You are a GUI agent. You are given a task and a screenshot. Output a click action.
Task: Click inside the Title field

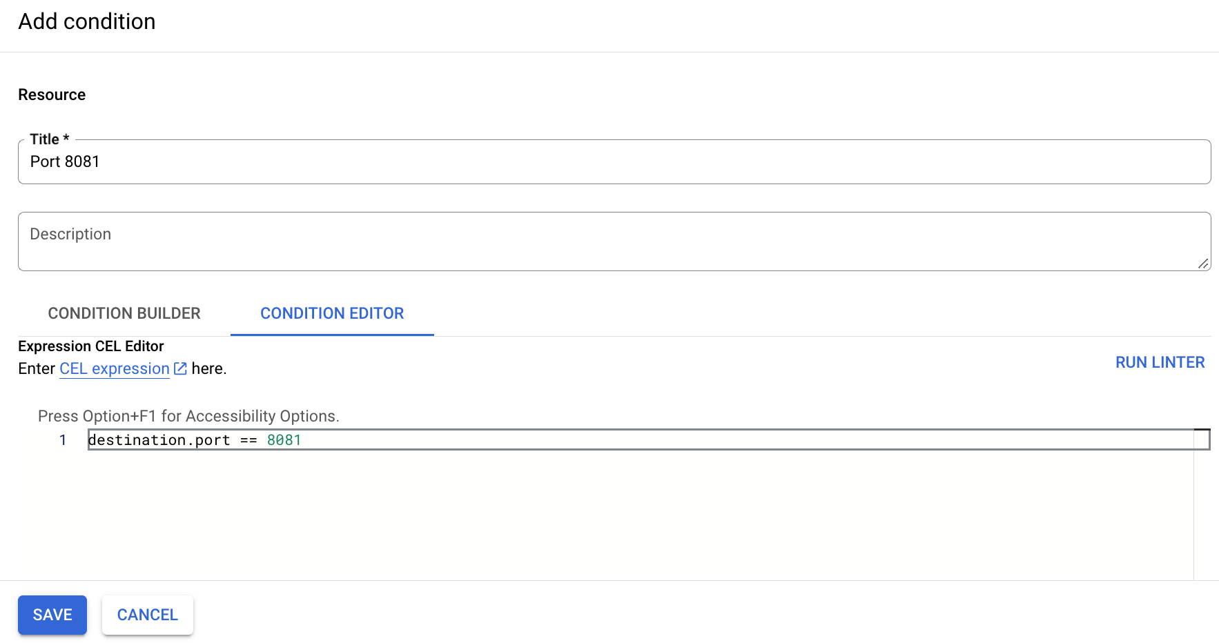276,161
